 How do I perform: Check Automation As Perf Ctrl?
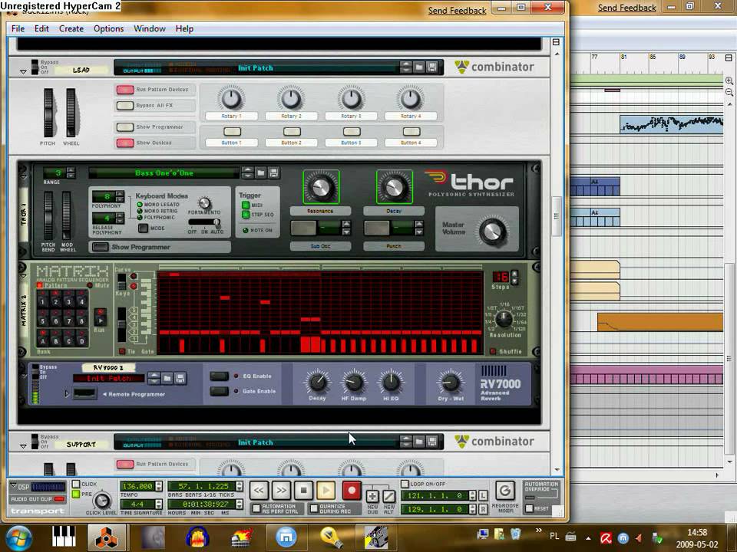pyautogui.click(x=256, y=508)
